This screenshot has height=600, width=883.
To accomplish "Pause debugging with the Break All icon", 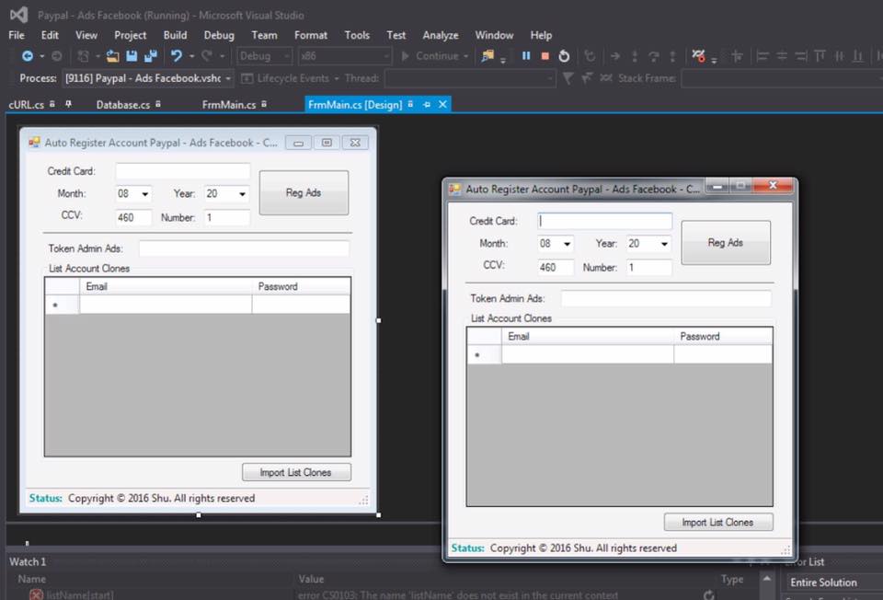I will [x=526, y=56].
